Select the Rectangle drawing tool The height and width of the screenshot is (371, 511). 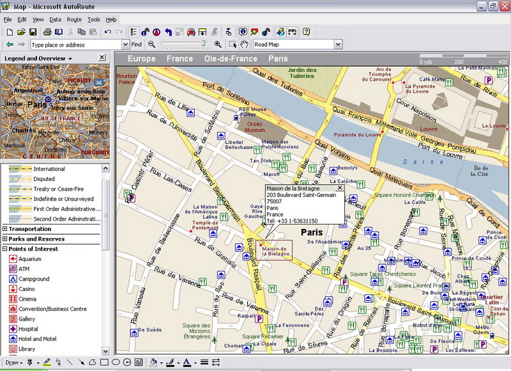pos(104,362)
